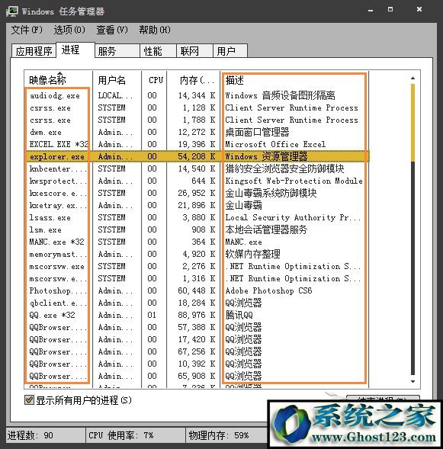Go to the 联网 tab
This screenshot has height=449, width=443.
click(194, 51)
